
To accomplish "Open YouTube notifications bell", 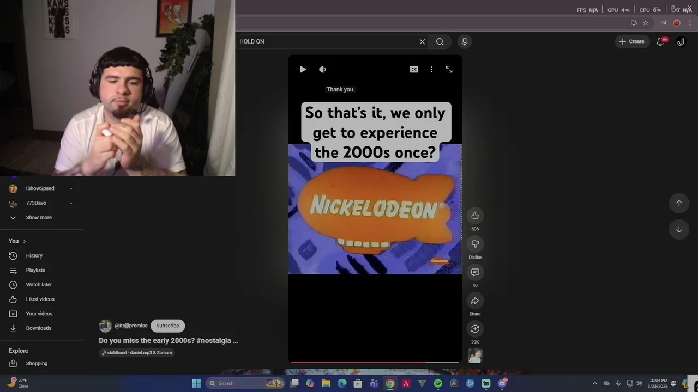I will (661, 41).
